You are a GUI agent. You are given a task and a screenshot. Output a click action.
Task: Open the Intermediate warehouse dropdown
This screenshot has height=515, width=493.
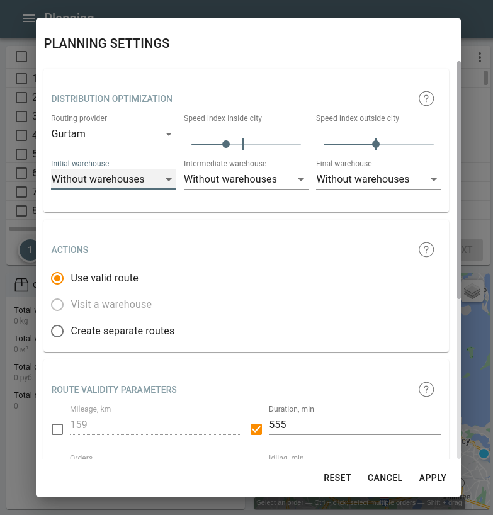pos(246,179)
